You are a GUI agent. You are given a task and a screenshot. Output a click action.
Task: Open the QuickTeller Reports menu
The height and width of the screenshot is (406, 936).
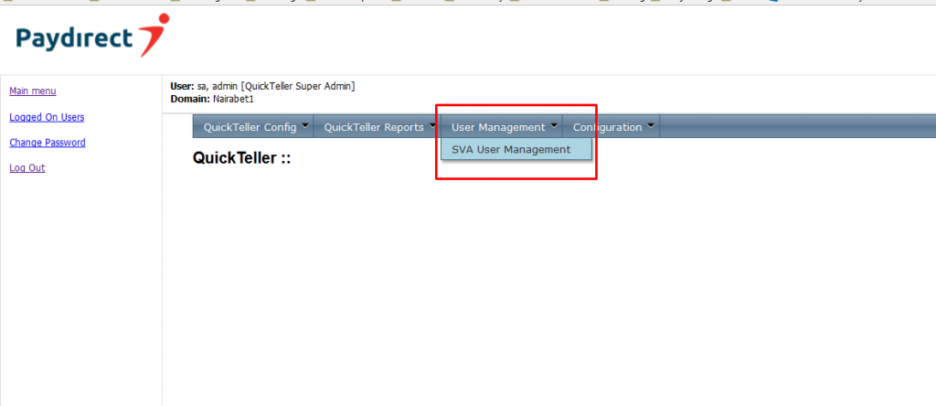coord(377,126)
